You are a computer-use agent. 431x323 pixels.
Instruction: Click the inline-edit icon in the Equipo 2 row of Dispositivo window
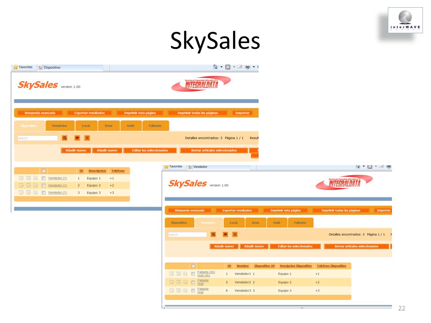(x=28, y=185)
